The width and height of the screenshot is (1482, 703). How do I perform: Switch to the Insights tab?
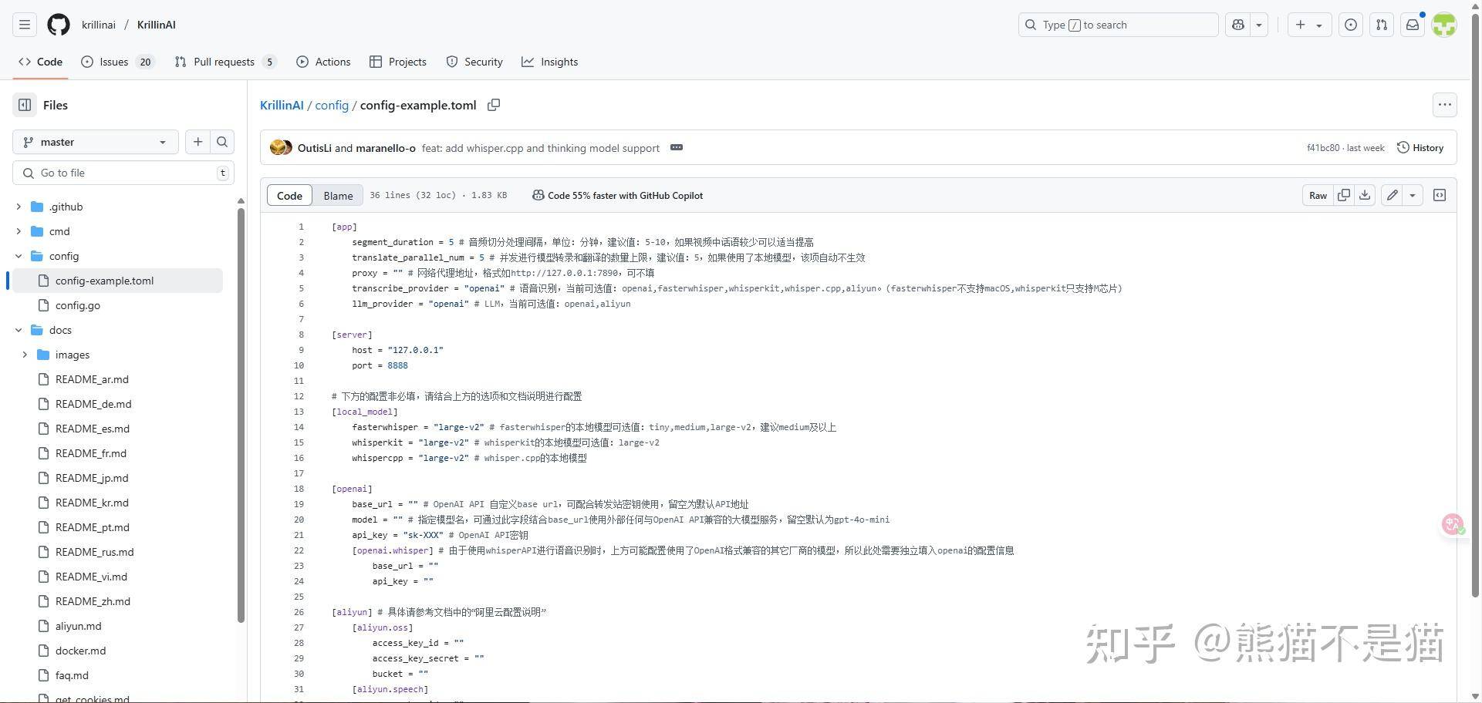(x=549, y=62)
